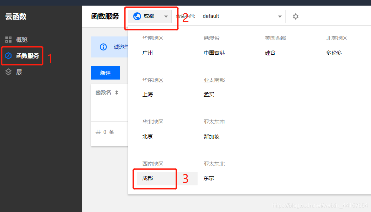Choose 多伦多 region

[x=334, y=53]
